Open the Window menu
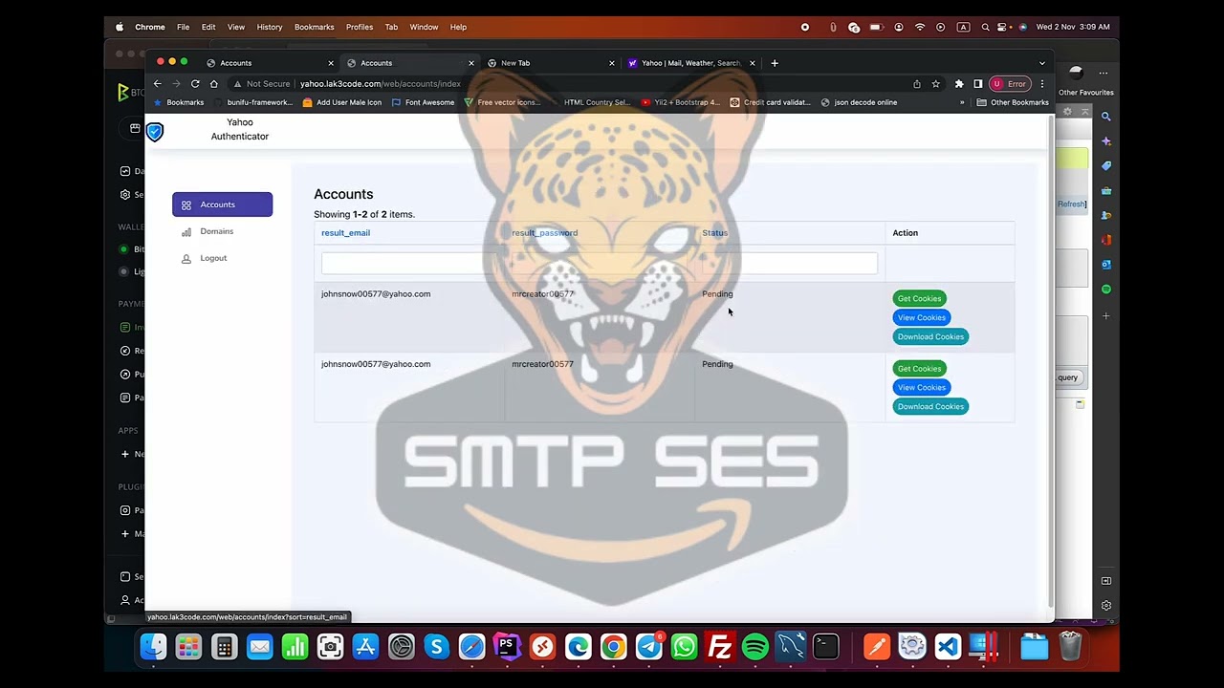Screen dimensions: 1224x688 pos(424,27)
